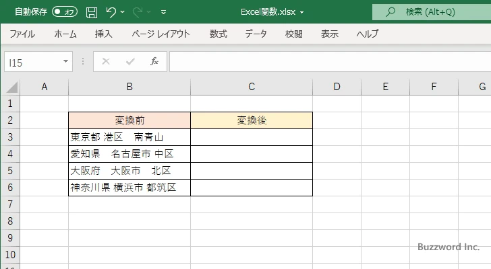This screenshot has height=269, width=491.
Task: Open the Excel関数.xlsx file name dropdown
Action: pos(302,13)
